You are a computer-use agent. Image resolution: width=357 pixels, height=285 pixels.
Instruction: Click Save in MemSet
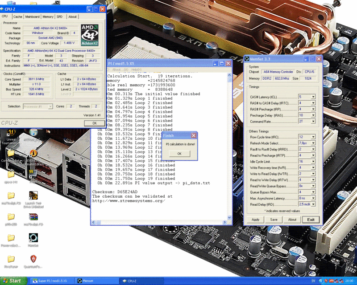click(274, 220)
